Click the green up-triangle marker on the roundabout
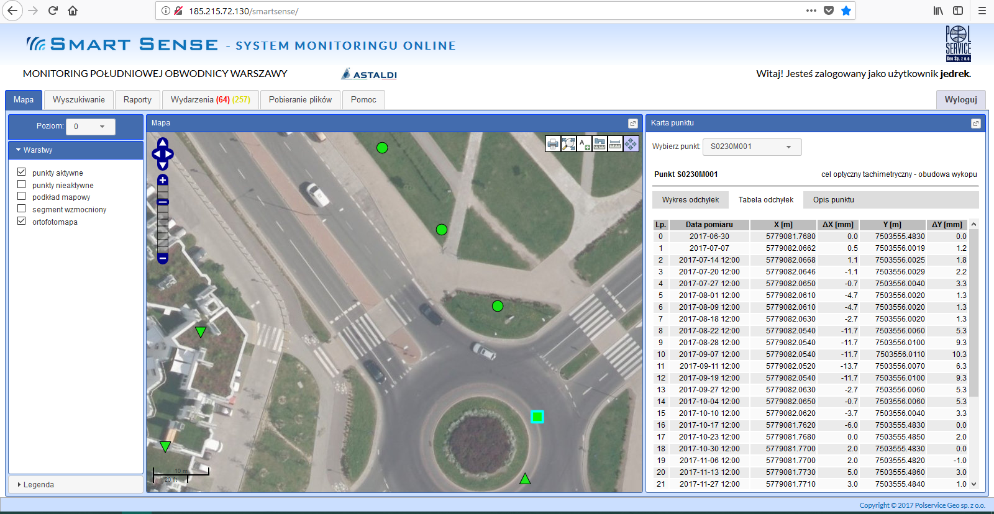The height and width of the screenshot is (514, 994). [x=525, y=479]
